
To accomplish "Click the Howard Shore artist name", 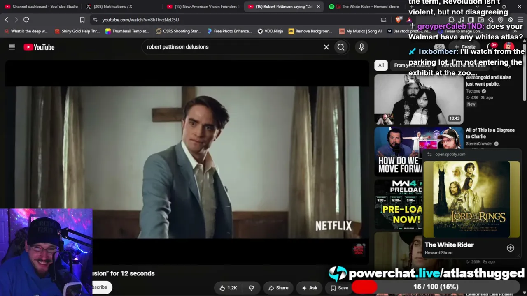I will click(x=438, y=253).
